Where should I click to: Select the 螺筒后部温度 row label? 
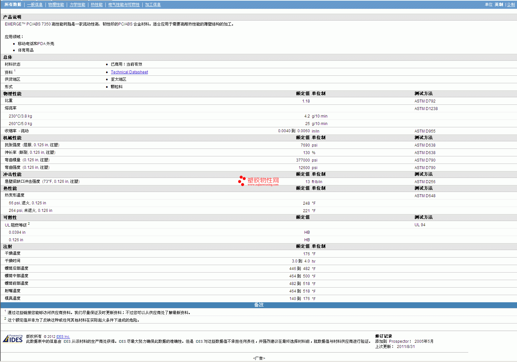point(16,268)
